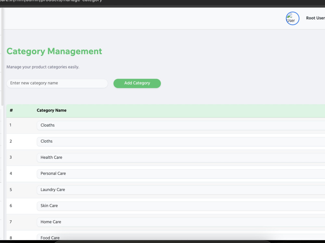Edit the Skin Care category field
The image size is (325, 243).
[181, 206]
